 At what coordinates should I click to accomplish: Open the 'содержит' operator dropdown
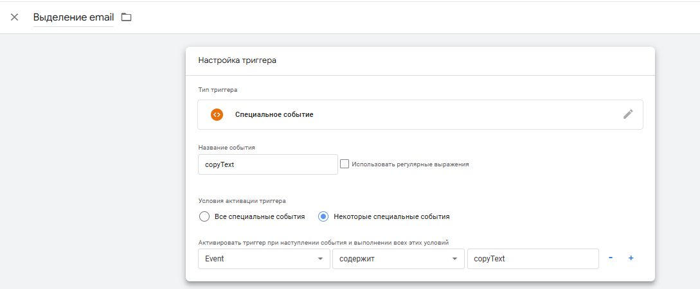(399, 259)
